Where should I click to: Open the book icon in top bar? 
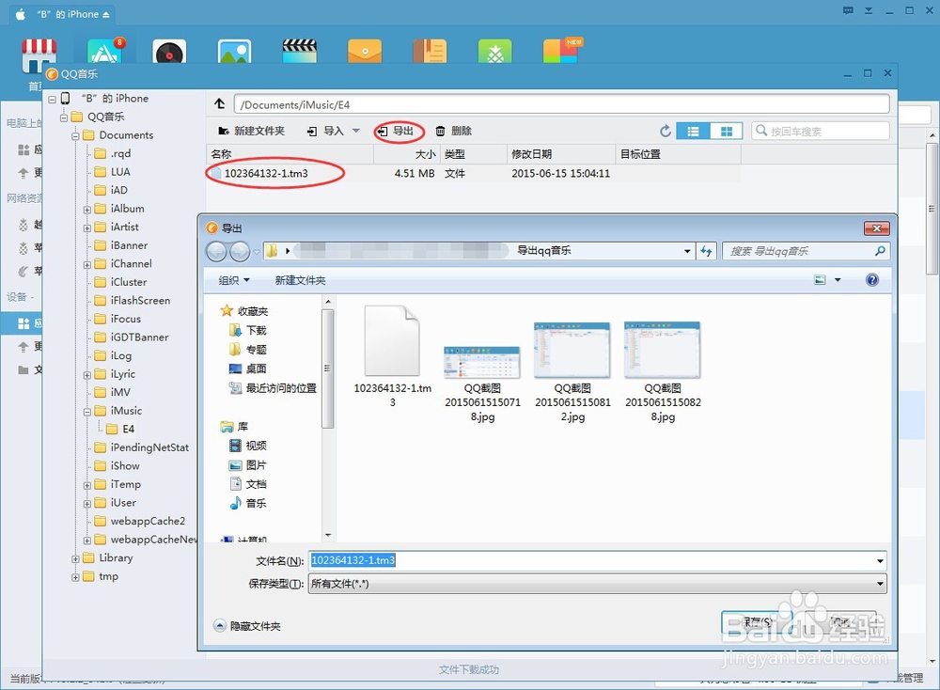[x=430, y=52]
